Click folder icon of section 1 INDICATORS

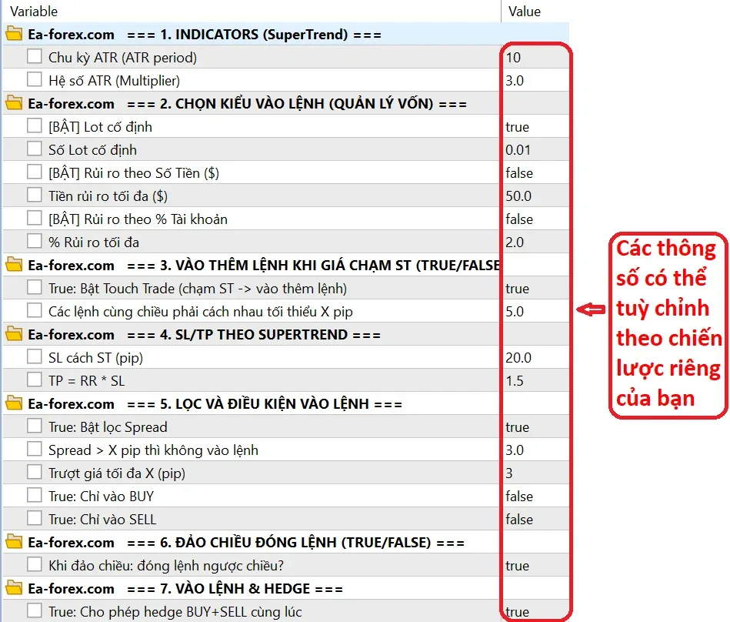[x=14, y=34]
